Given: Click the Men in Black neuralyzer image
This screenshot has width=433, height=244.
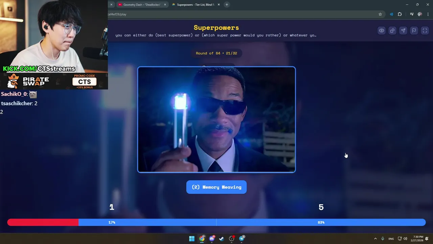Looking at the screenshot, I should point(216,120).
